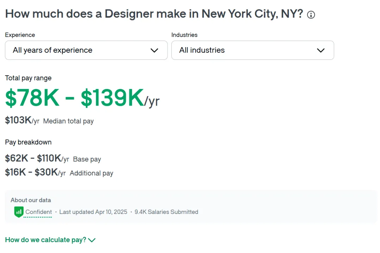
Task: Open the All years of experience dropdown
Action: coord(86,50)
